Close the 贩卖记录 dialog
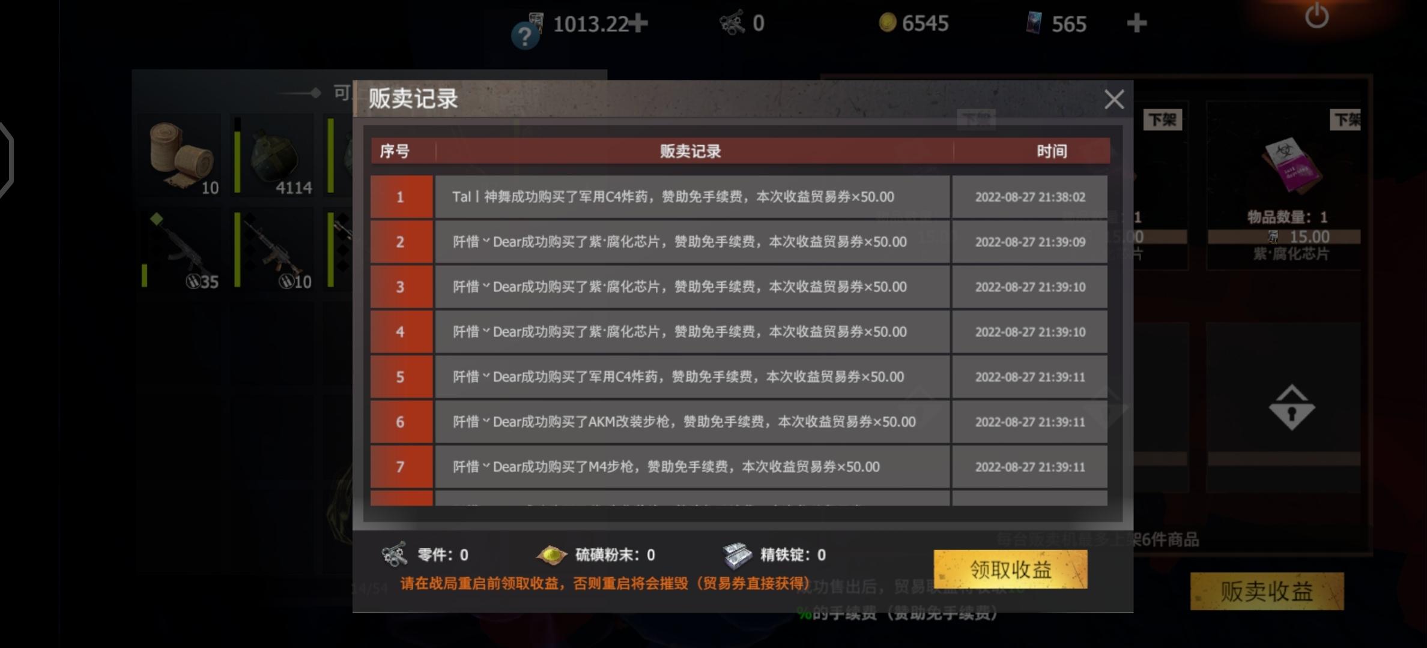The height and width of the screenshot is (648, 1427). click(x=1114, y=100)
